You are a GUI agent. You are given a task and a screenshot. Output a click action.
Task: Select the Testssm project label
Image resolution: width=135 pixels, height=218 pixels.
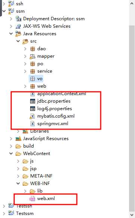25,214
